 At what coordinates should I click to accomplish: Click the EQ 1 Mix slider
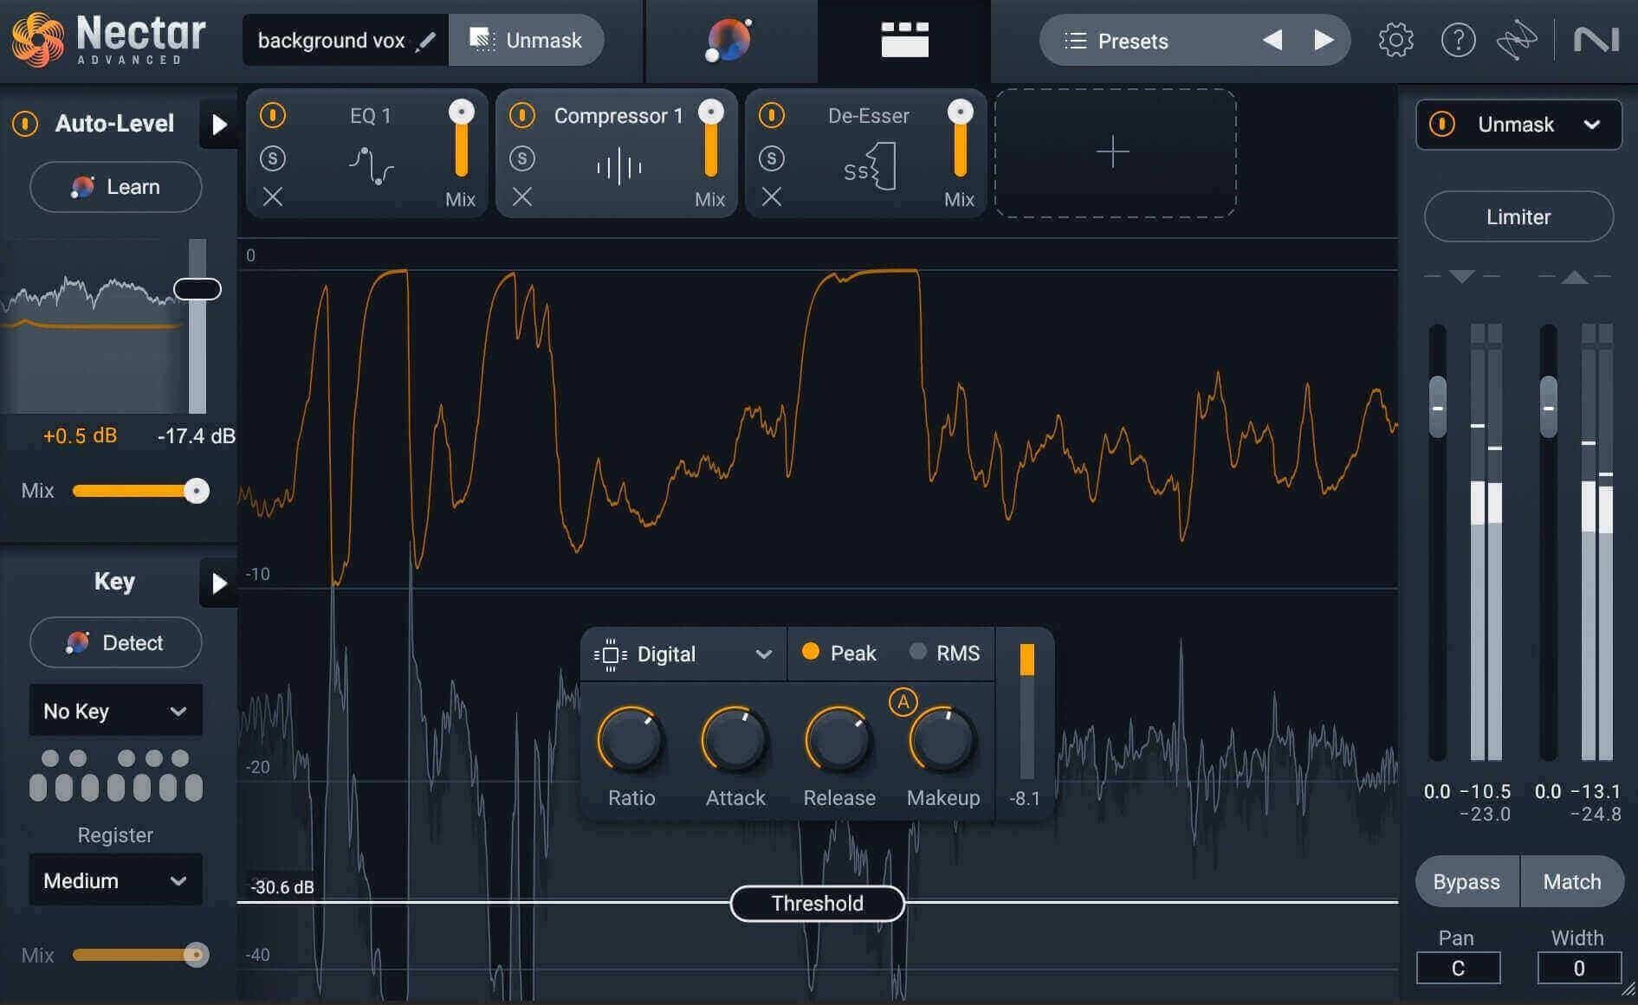462,139
